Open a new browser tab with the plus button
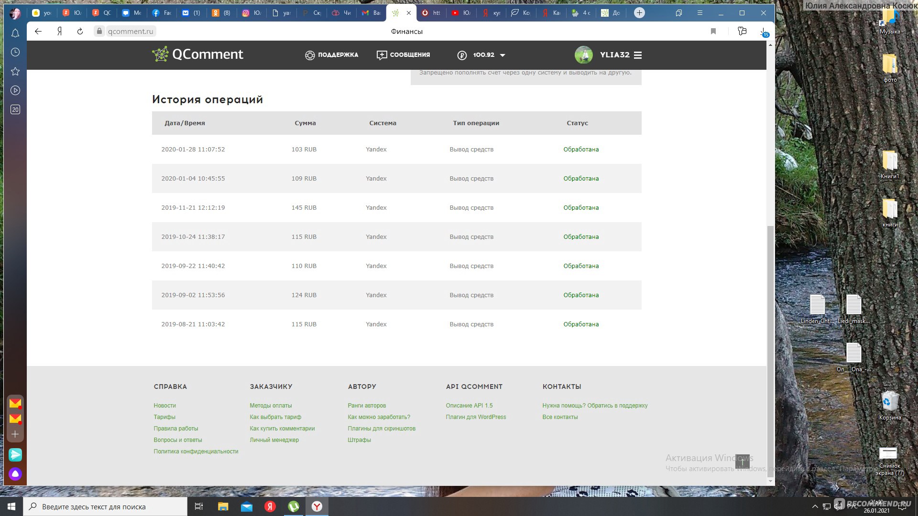 point(639,13)
